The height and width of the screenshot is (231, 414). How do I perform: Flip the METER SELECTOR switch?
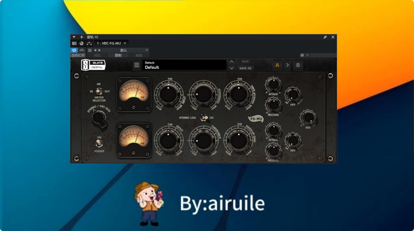pos(99,91)
